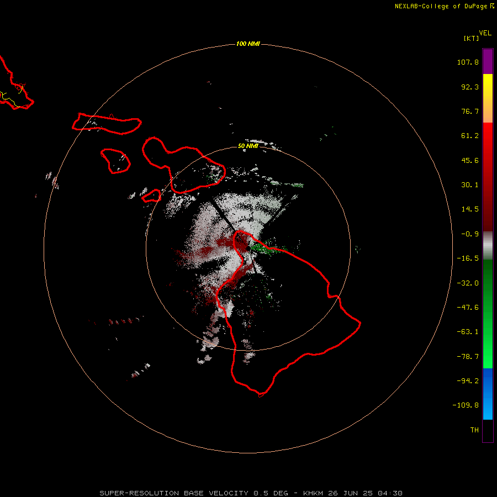
Task: Click the 61.2 scale value
Action: 470,136
